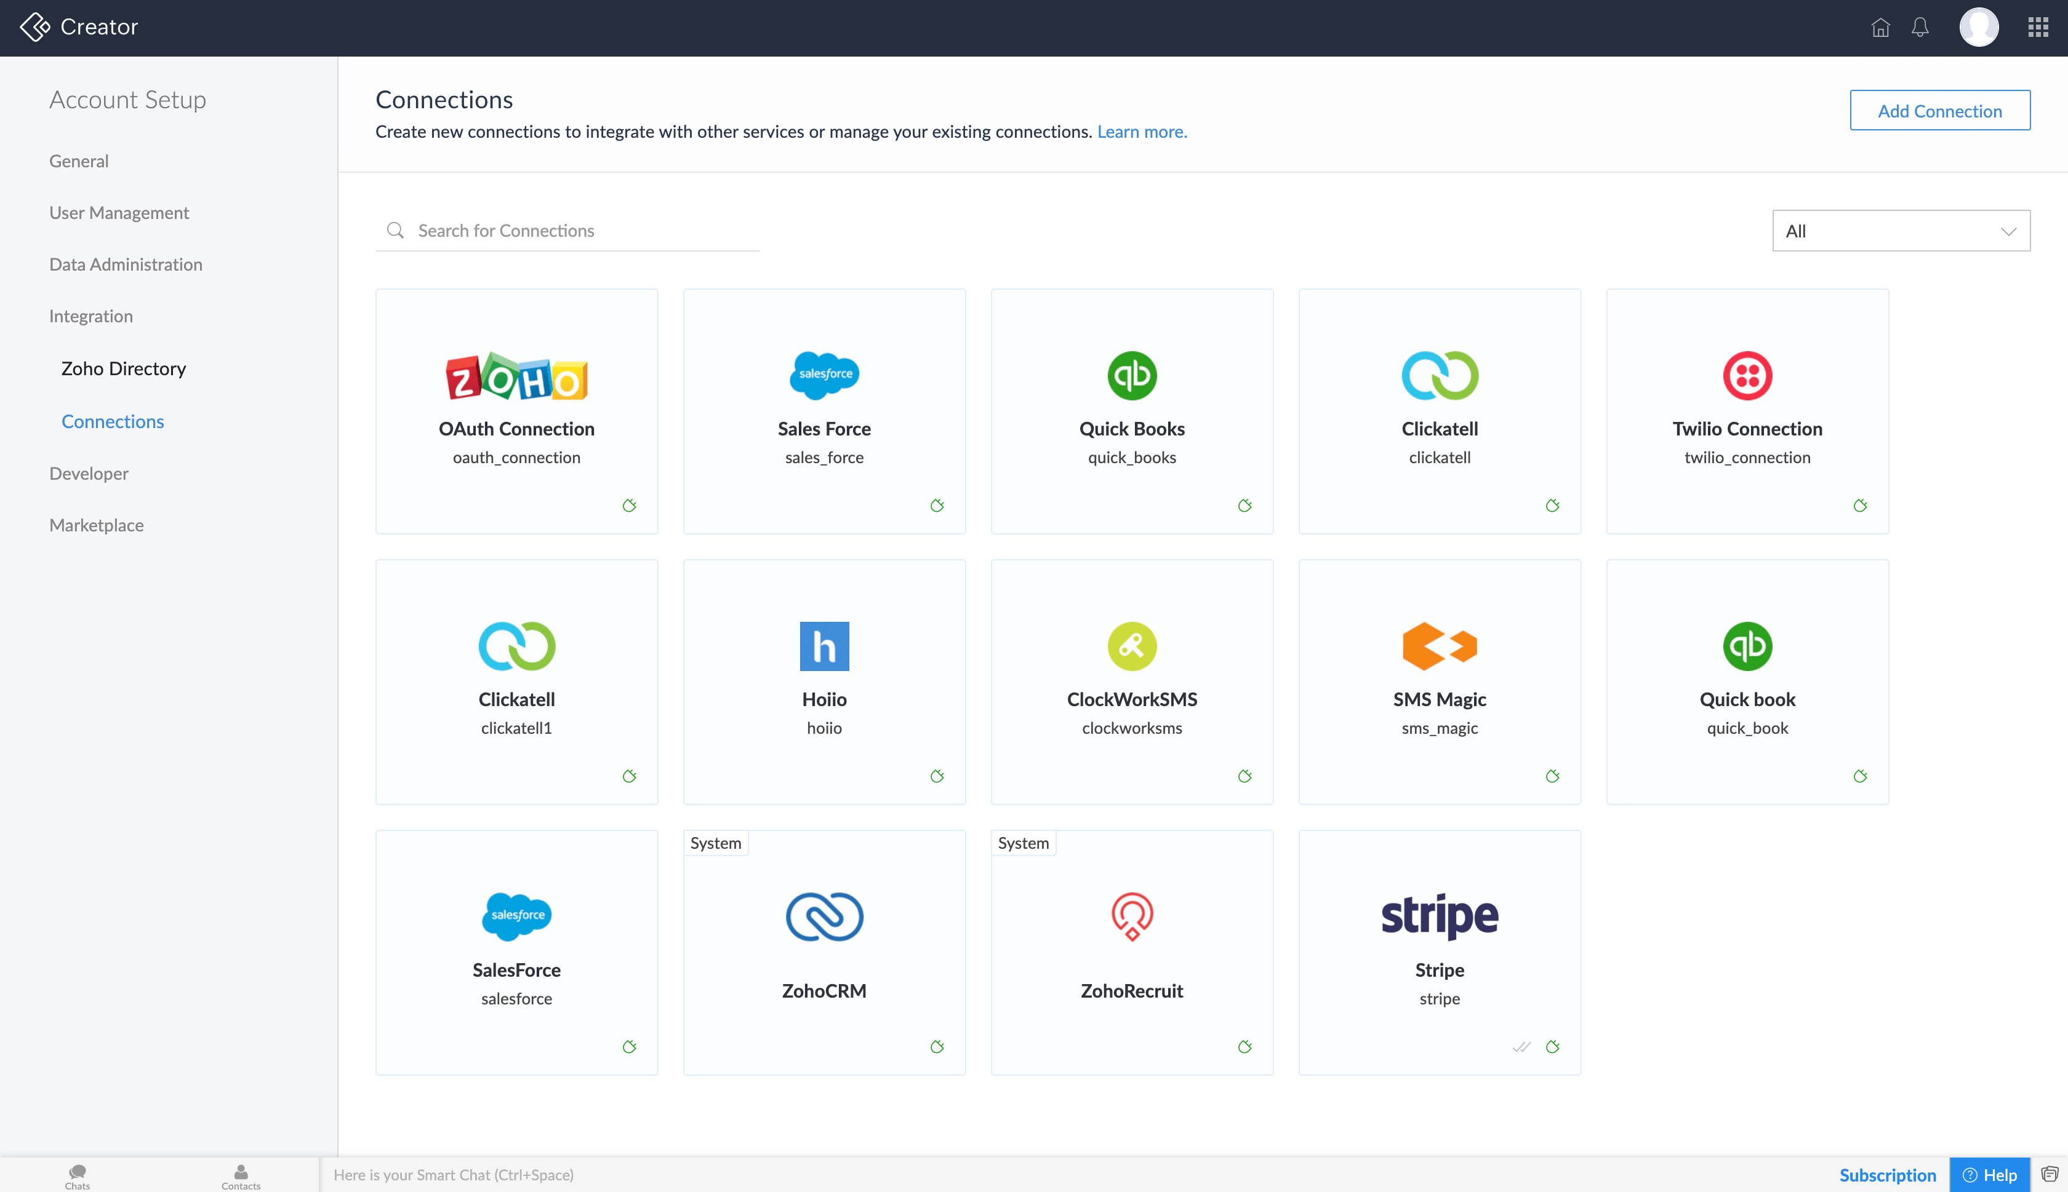Click the plug icon on SMS Magic card

[x=1553, y=775]
